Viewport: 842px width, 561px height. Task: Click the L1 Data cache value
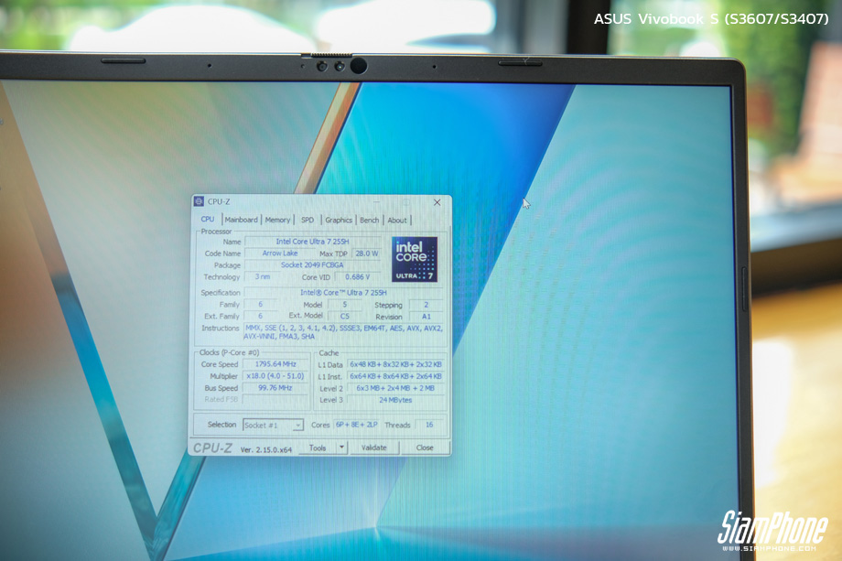coord(395,364)
